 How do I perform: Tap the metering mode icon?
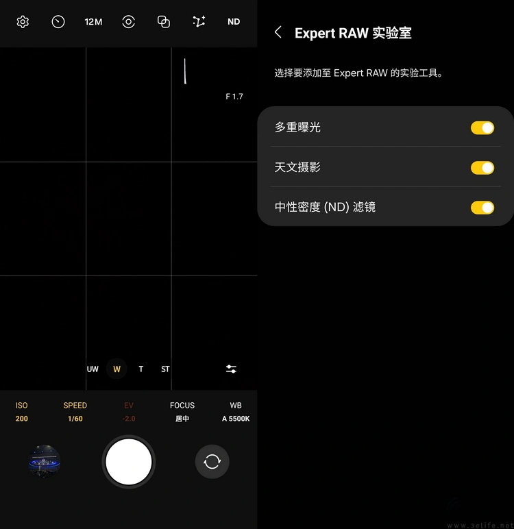128,22
